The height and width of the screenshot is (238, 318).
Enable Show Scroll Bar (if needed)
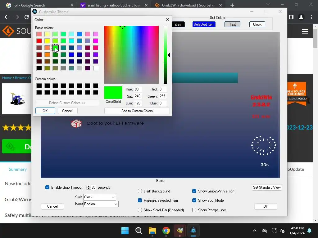coord(140,210)
